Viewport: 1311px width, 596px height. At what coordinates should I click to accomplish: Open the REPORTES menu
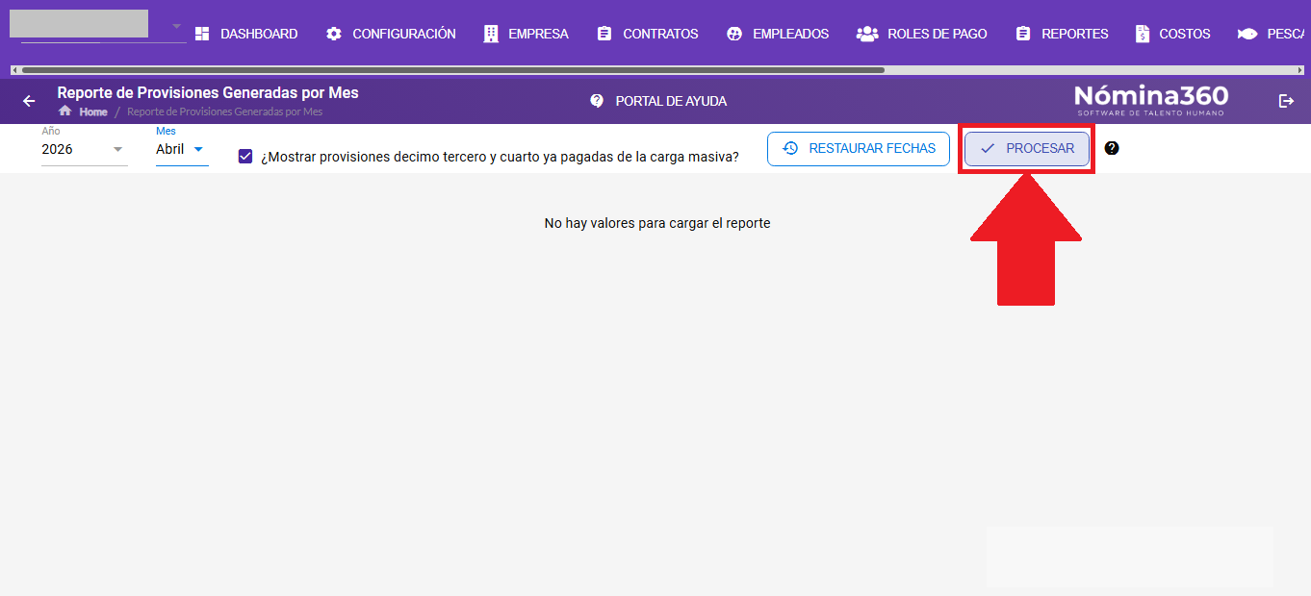[x=1062, y=34]
